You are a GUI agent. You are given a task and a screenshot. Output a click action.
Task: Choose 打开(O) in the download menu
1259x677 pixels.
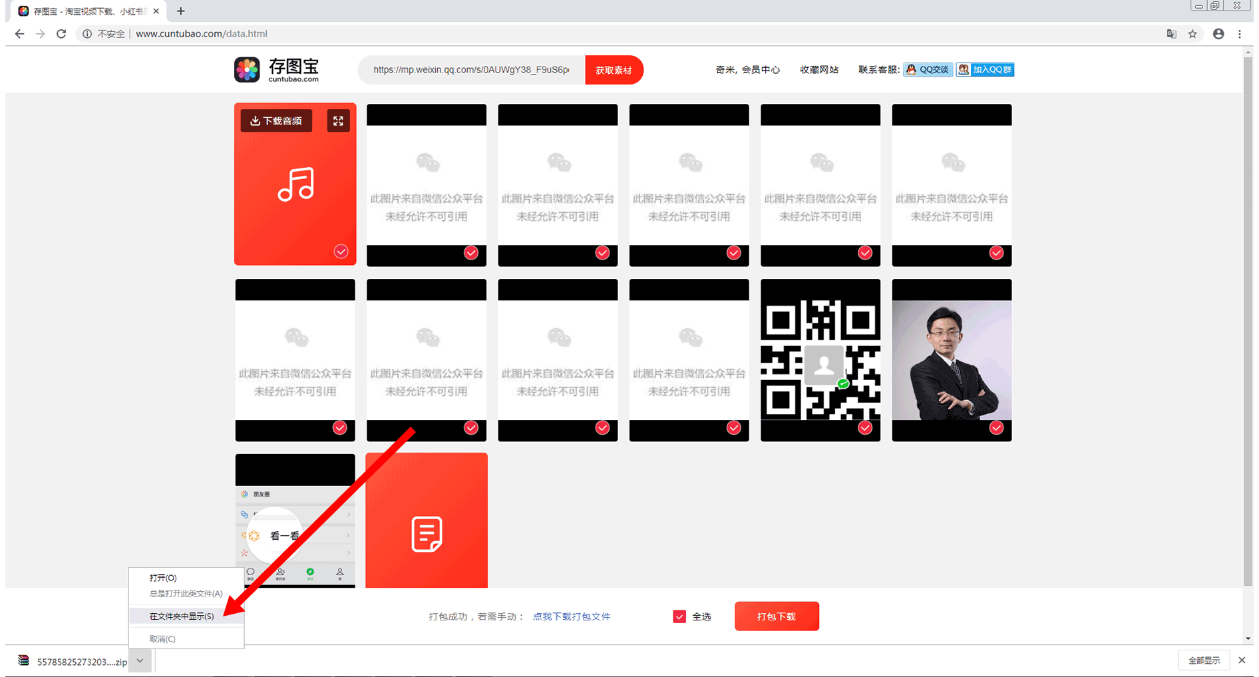163,578
